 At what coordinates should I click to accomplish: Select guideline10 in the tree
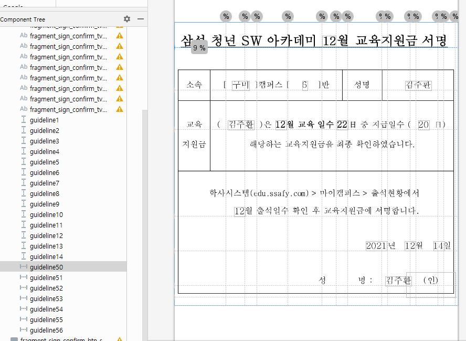point(63,214)
